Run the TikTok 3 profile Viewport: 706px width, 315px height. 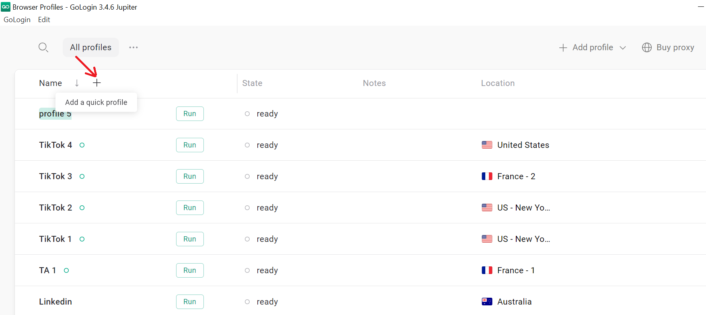(x=190, y=176)
